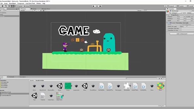Screen dimensions: 194x109
Task: Open the cloud services button
Action: pyautogui.click(x=166, y=6)
